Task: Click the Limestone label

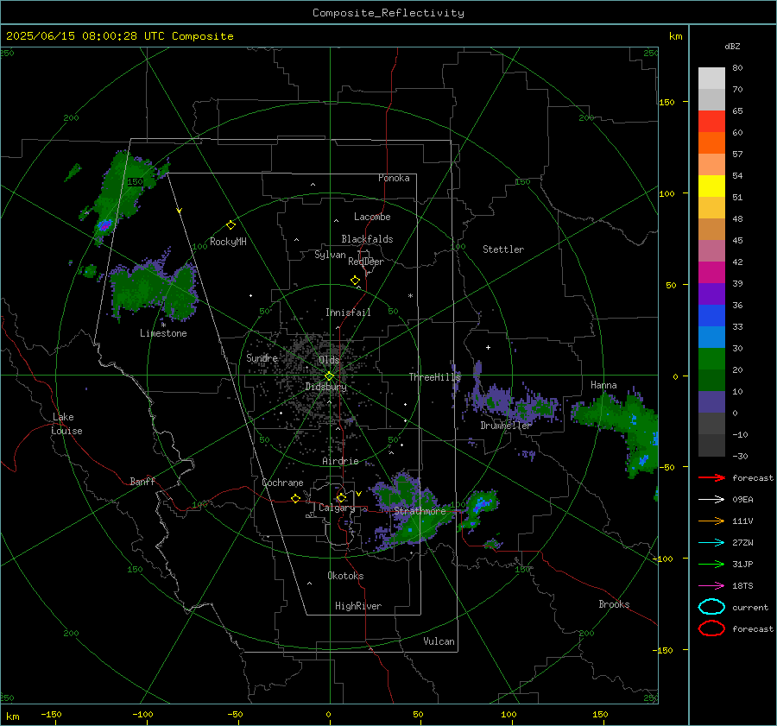Action: pos(163,333)
